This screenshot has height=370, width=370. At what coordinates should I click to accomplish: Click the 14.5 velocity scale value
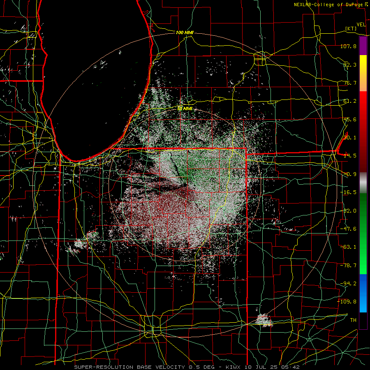tap(350, 156)
